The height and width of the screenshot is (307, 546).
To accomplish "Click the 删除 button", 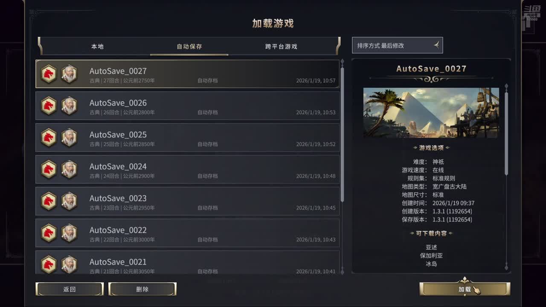I will tap(142, 289).
